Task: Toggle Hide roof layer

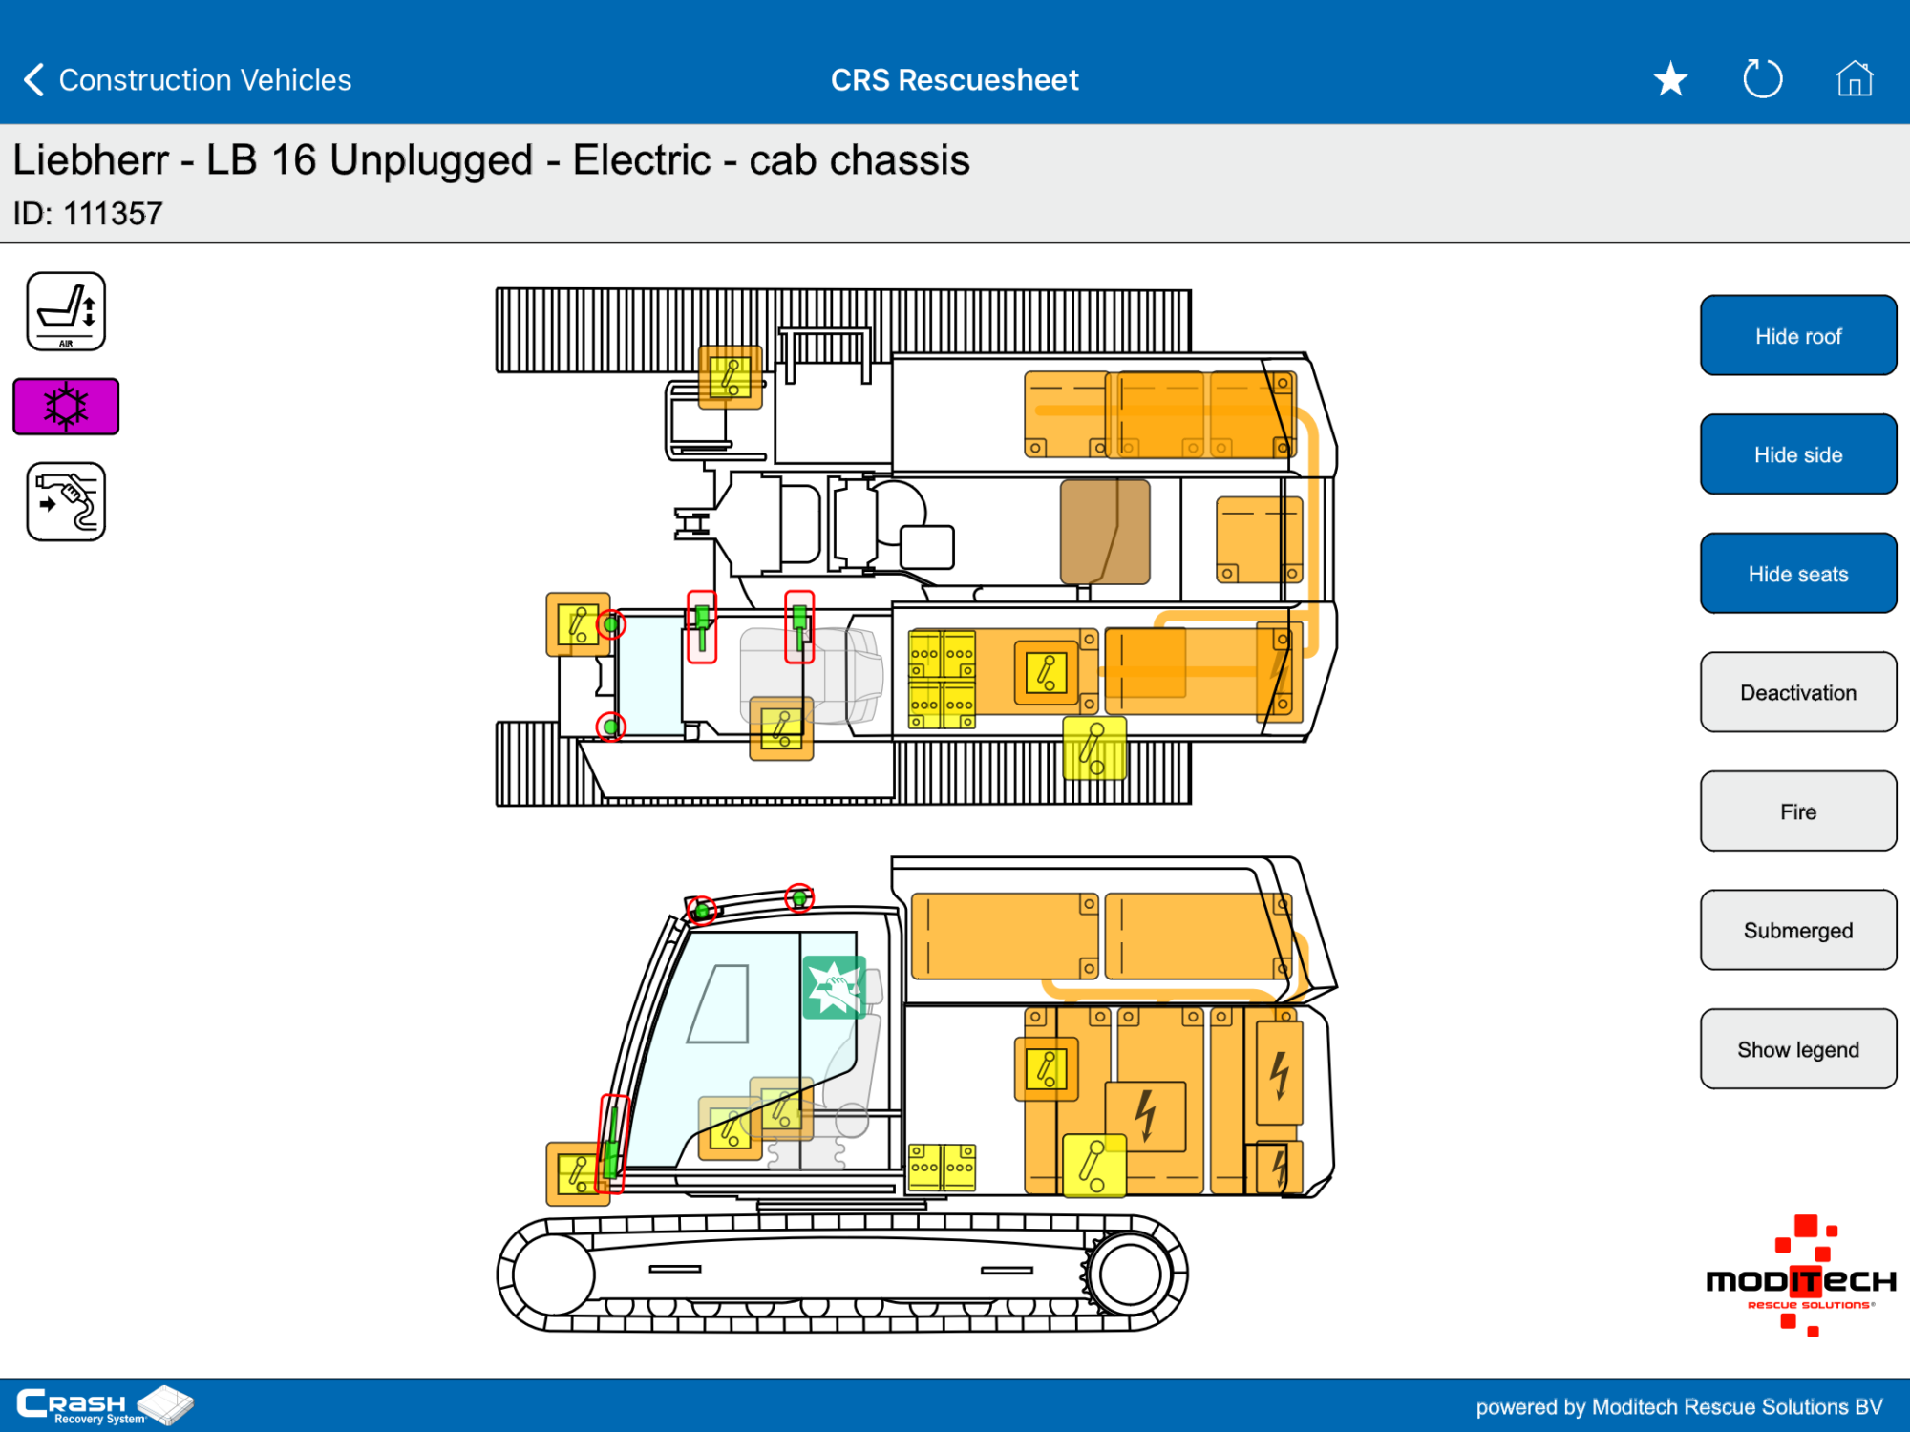Action: coord(1797,336)
